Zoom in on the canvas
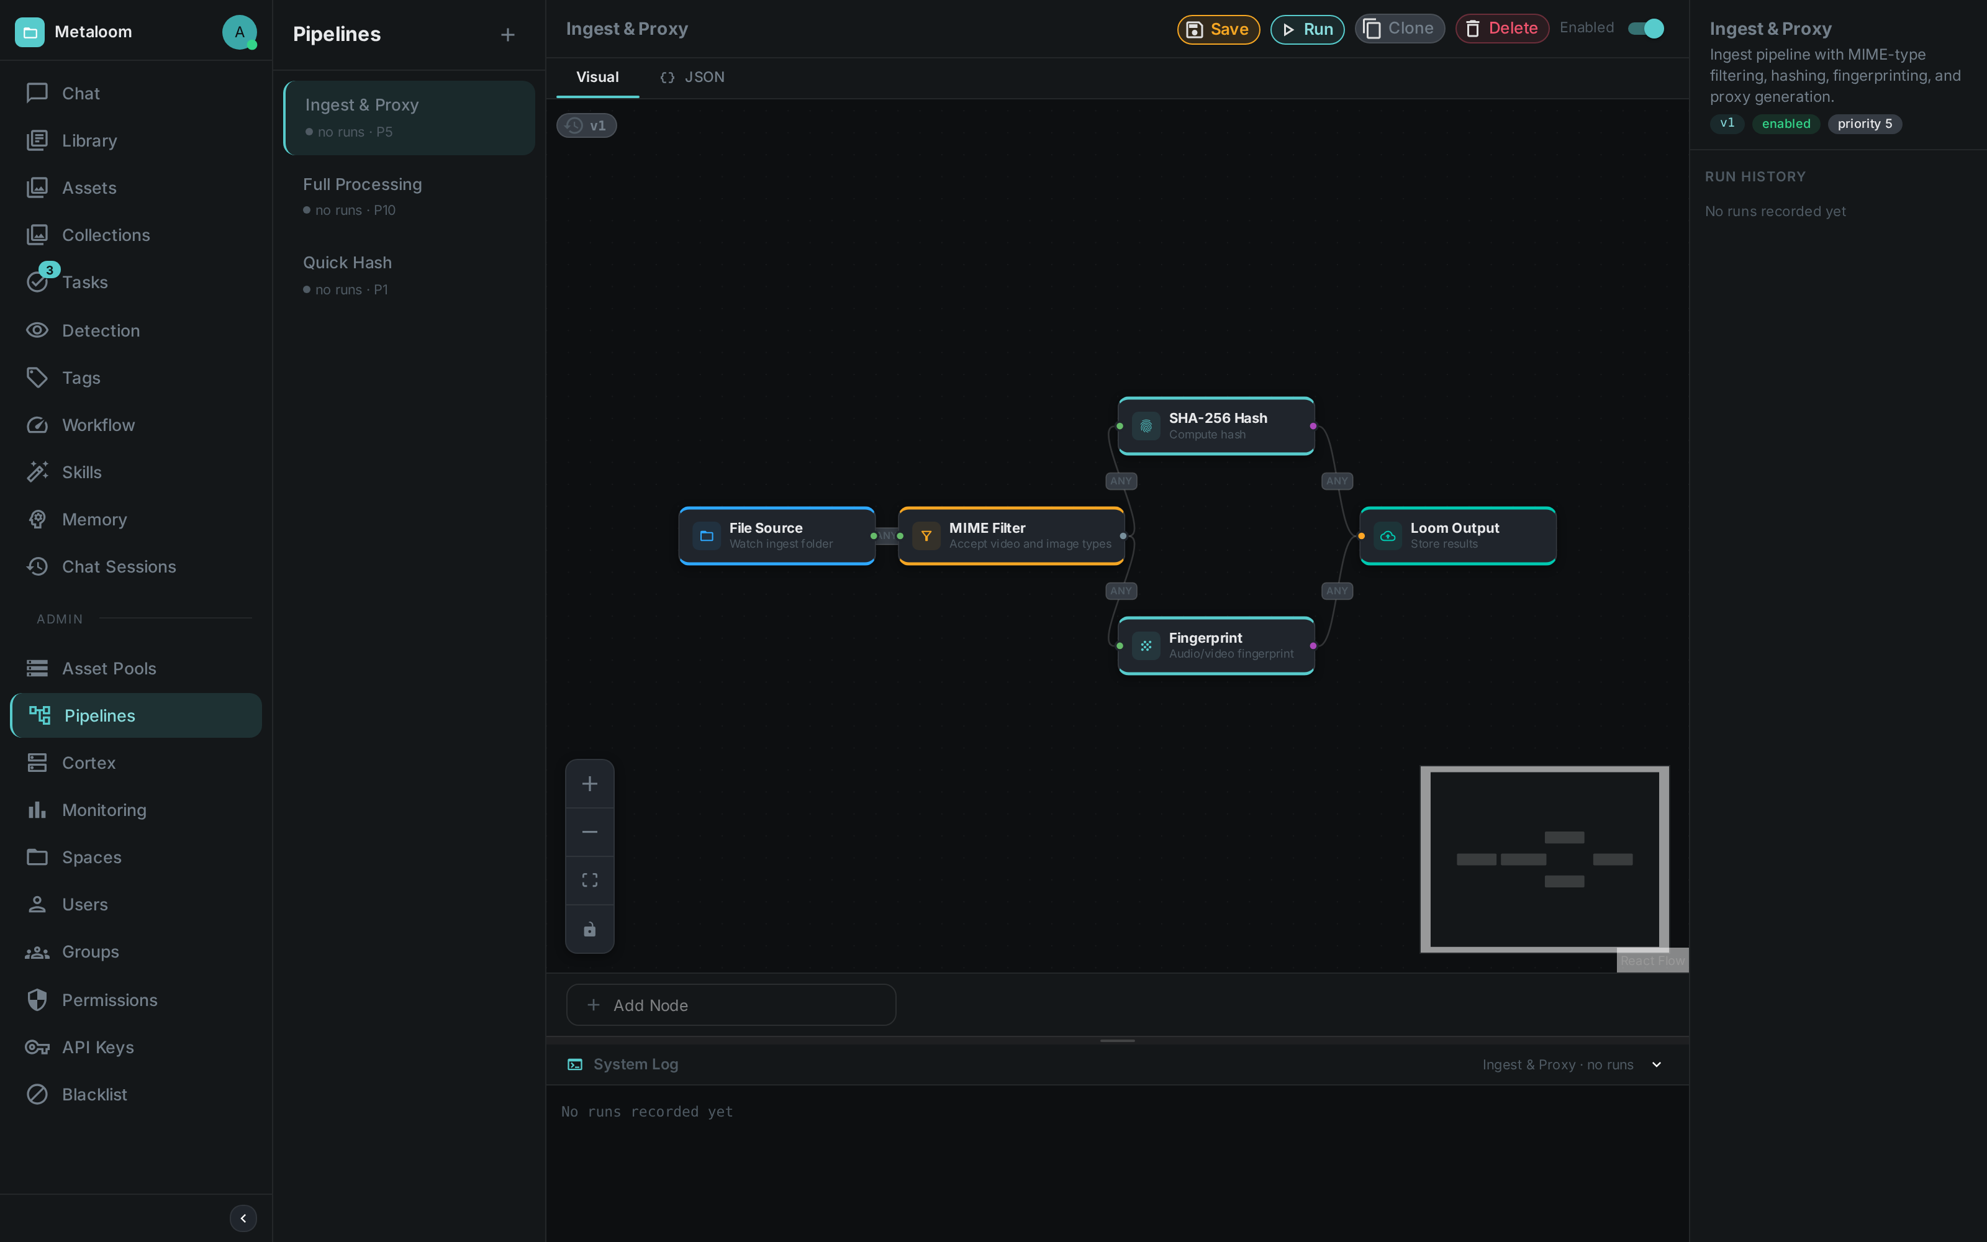This screenshot has width=1987, height=1242. click(589, 784)
